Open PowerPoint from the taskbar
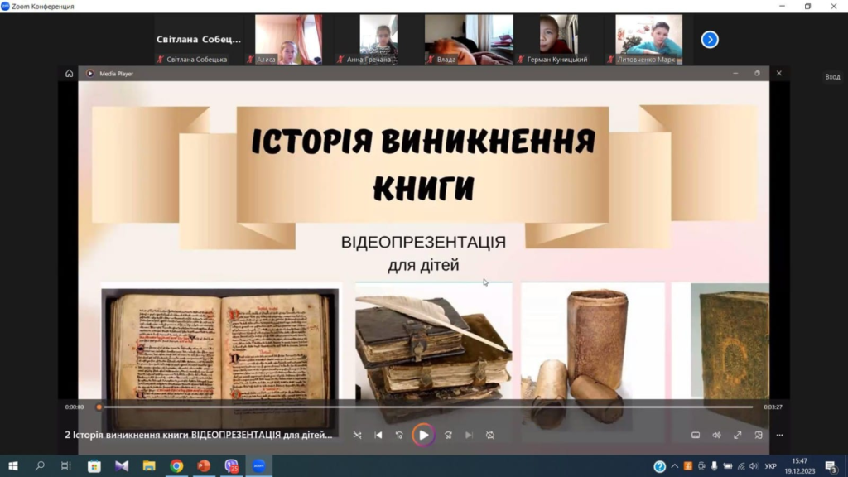This screenshot has height=477, width=848. coord(204,465)
